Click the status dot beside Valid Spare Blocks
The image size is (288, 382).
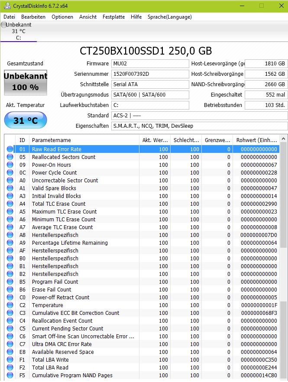[10, 188]
